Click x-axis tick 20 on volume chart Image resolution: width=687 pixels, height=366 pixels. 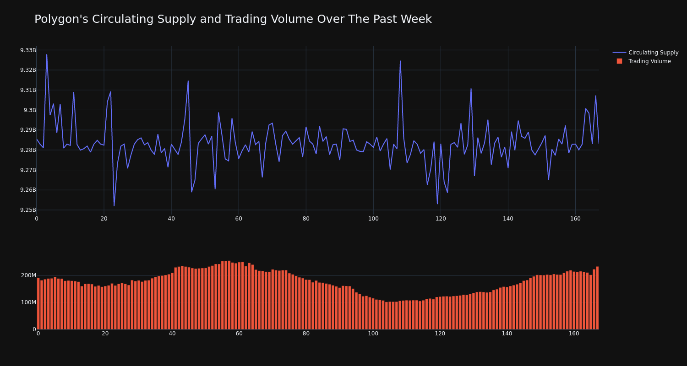coord(105,334)
